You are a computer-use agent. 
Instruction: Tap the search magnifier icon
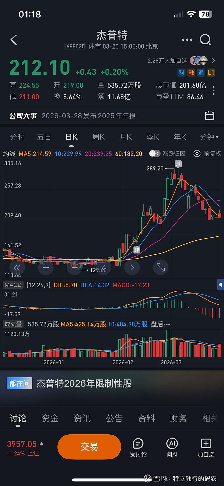pos(205,40)
